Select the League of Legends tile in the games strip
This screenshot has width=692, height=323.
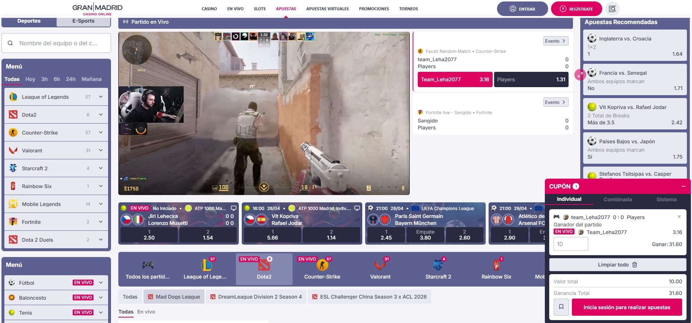pyautogui.click(x=205, y=269)
